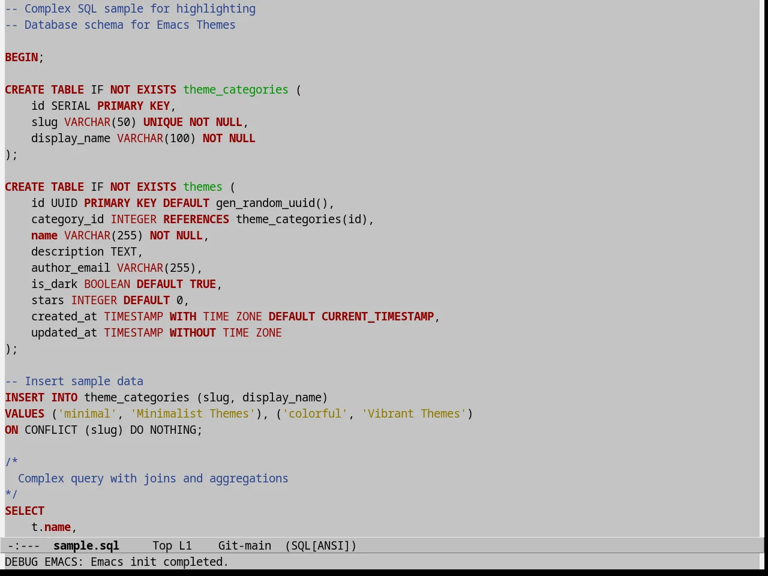Click UUID type on the id line
The height and width of the screenshot is (576, 768).
(64, 203)
